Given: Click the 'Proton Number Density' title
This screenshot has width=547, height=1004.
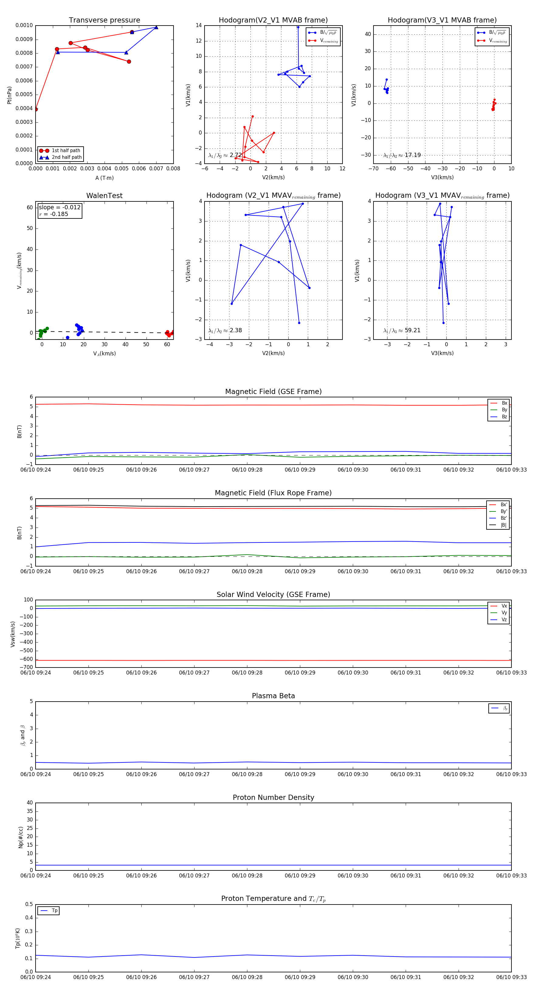Looking at the screenshot, I should [x=273, y=797].
